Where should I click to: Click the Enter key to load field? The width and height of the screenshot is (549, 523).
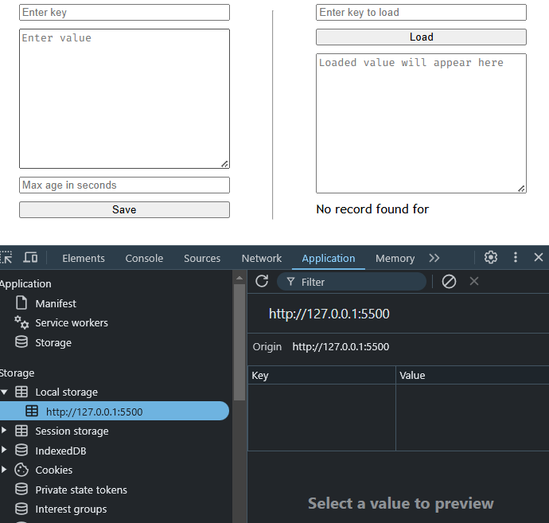pyautogui.click(x=421, y=12)
